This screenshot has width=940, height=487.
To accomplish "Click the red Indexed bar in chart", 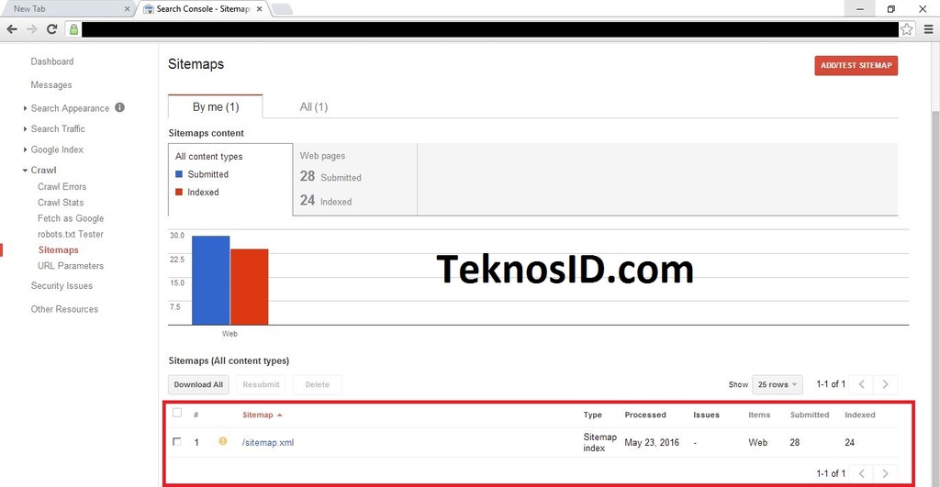I will point(250,287).
